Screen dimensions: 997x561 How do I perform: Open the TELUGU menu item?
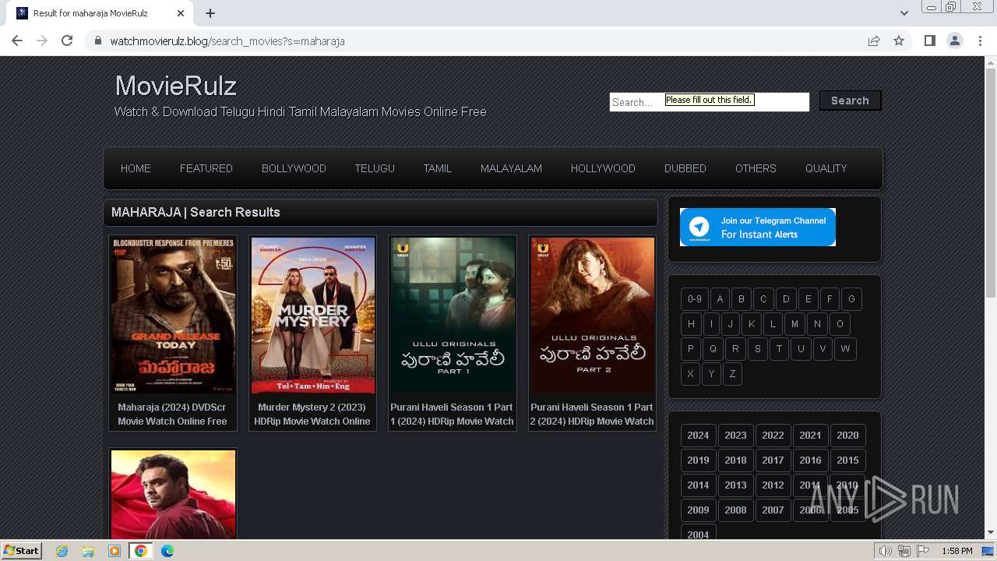click(375, 168)
